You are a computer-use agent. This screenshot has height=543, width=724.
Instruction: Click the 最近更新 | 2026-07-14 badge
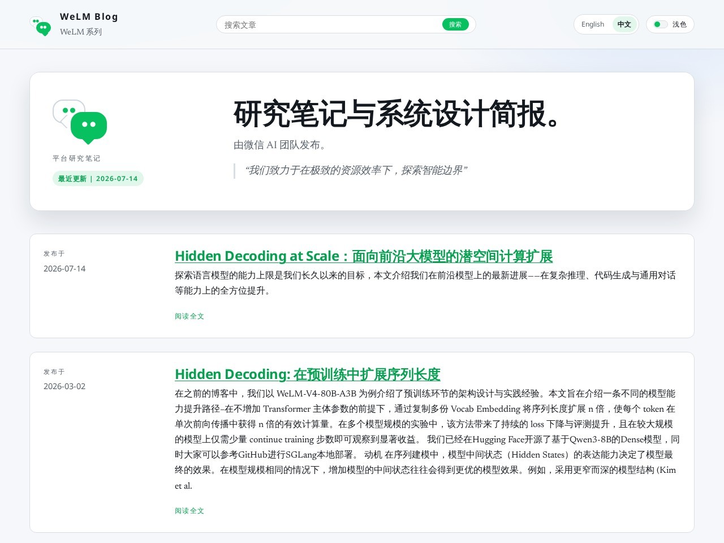click(98, 179)
